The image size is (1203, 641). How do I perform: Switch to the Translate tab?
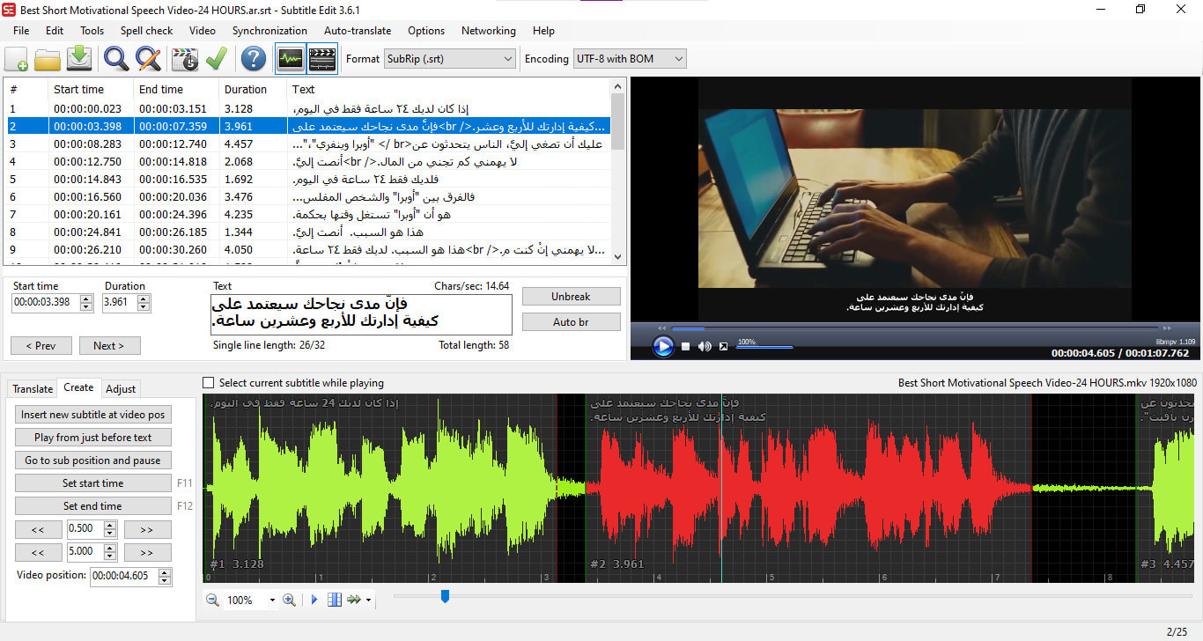pos(32,388)
